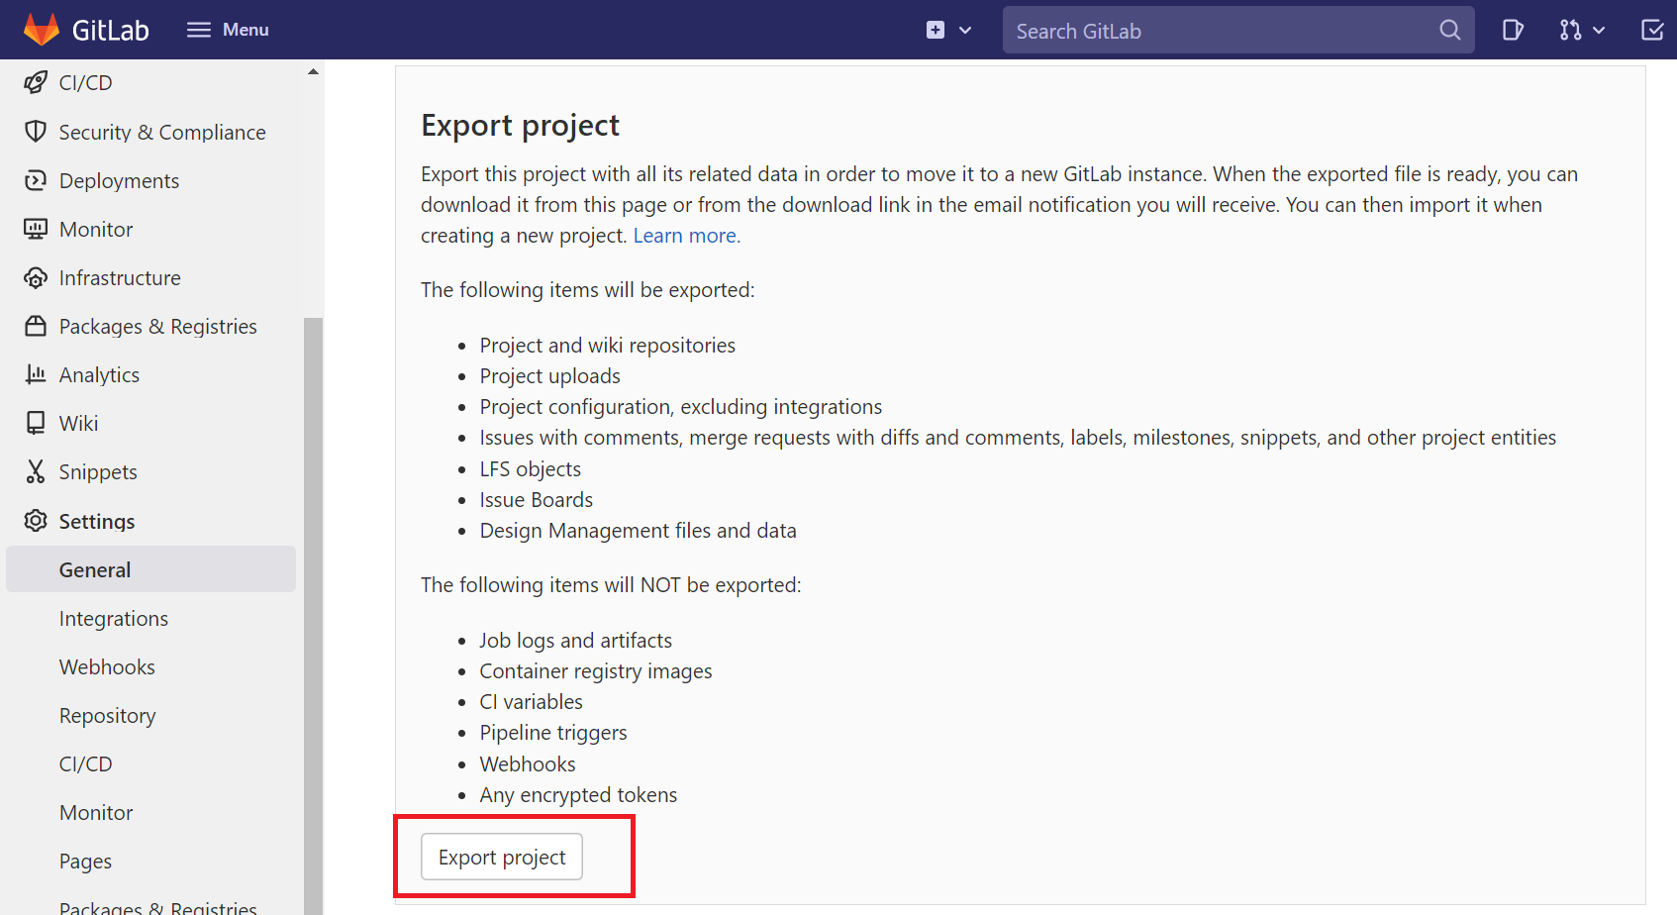Click 'LFS objects' list item
Image resolution: width=1677 pixels, height=915 pixels.
(x=531, y=468)
